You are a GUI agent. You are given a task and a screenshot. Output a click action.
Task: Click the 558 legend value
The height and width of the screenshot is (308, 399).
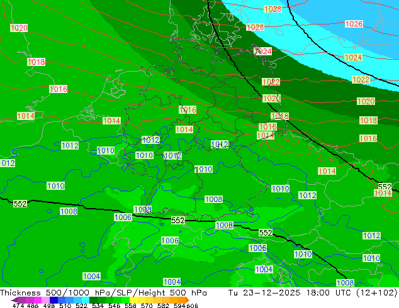[x=130, y=305]
